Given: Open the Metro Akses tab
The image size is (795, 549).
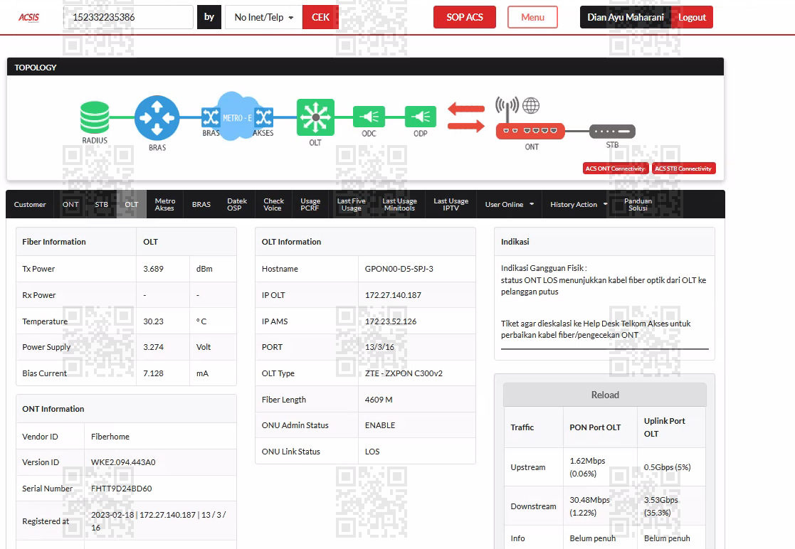Looking at the screenshot, I should click(165, 205).
